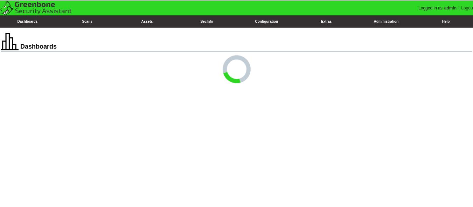Open the Help menu

[446, 21]
